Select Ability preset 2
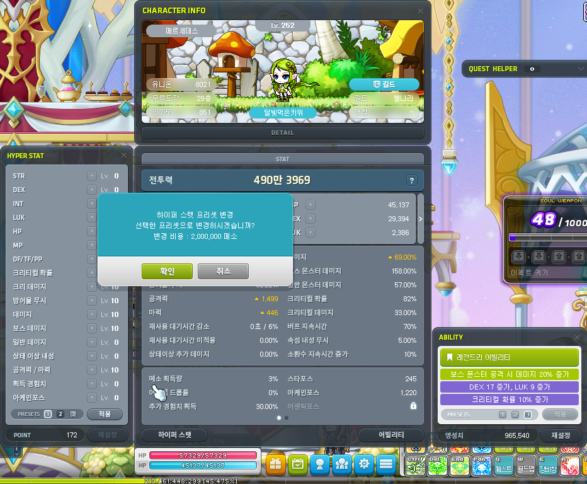Image resolution: width=587 pixels, height=484 pixels. point(515,415)
